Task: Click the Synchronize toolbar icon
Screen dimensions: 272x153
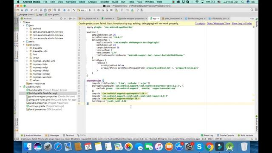Action: coord(26,10)
